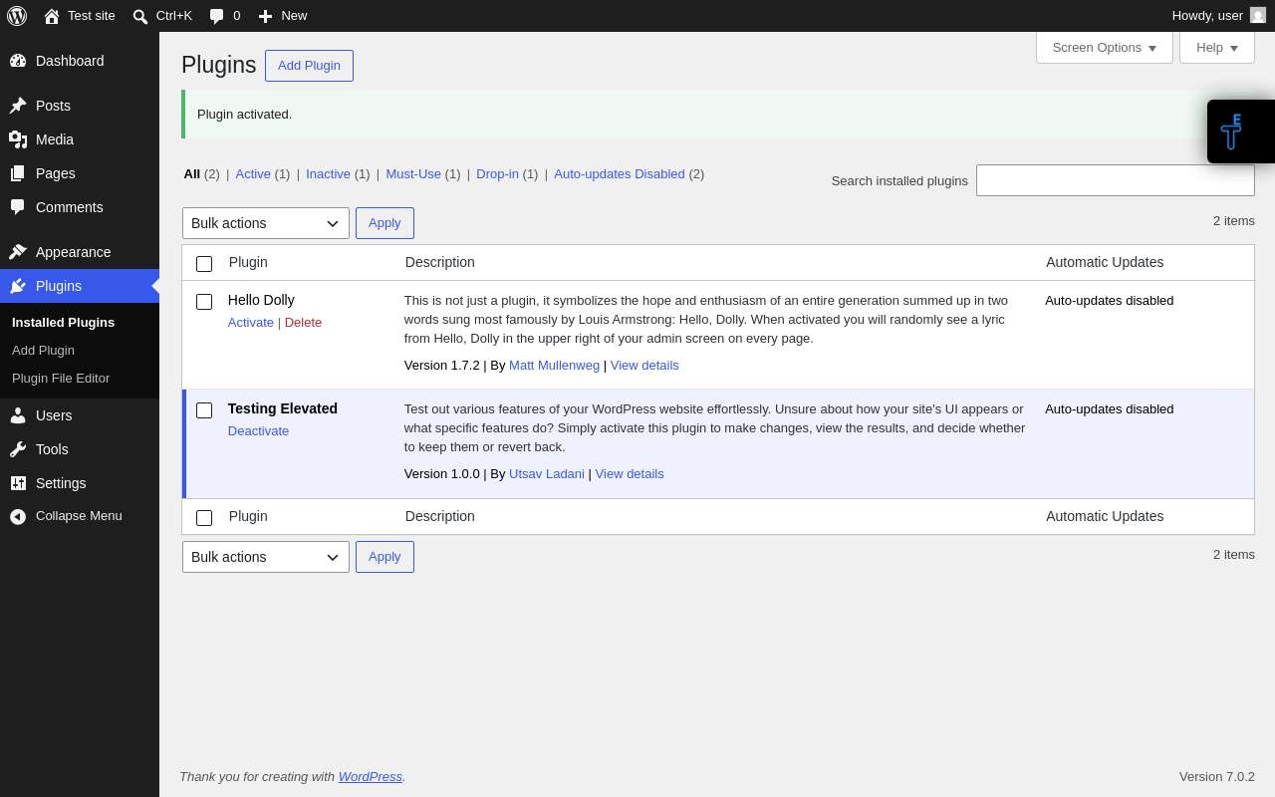Screen dimensions: 1275x797
Task: Open the Ctrl+K search command icon
Action: [x=140, y=16]
